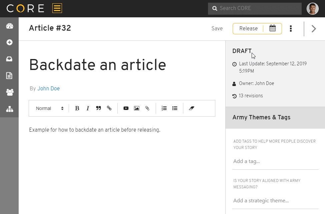Open the dashboard gauge icon in sidebar
Image resolution: width=325 pixels, height=214 pixels.
pyautogui.click(x=10, y=26)
